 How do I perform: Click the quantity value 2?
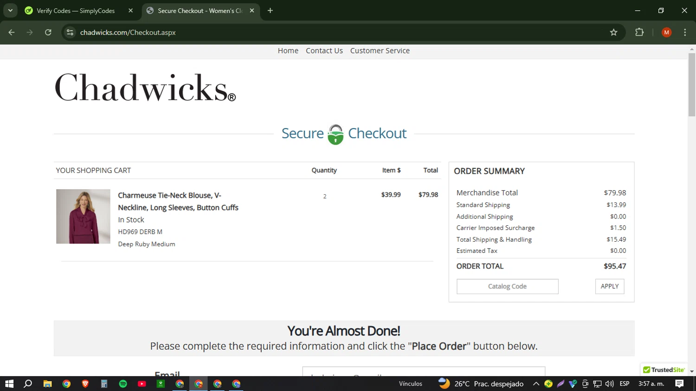click(x=325, y=196)
